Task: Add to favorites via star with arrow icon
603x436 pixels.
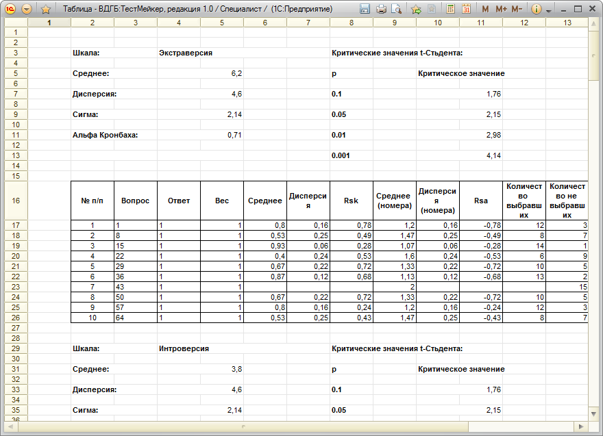Action: click(416, 9)
